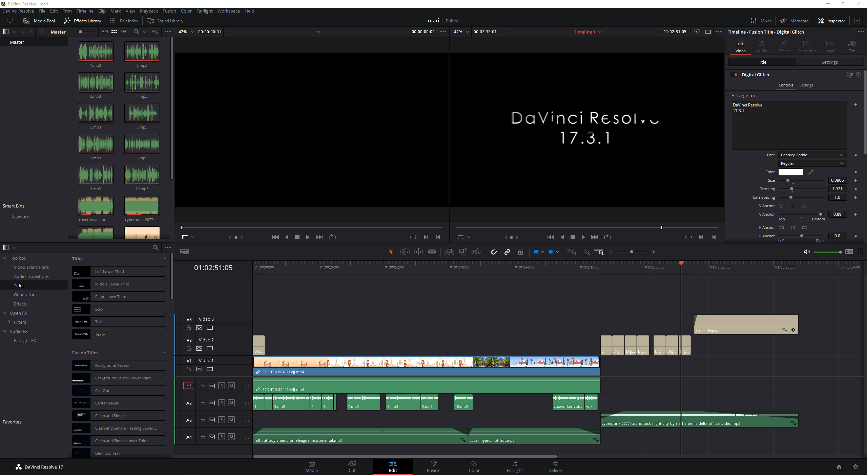Solo audio track A3
Image resolution: width=867 pixels, height=475 pixels.
(222, 420)
